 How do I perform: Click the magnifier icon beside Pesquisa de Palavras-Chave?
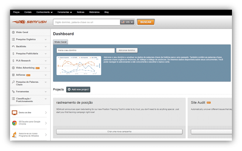[x=13, y=82]
